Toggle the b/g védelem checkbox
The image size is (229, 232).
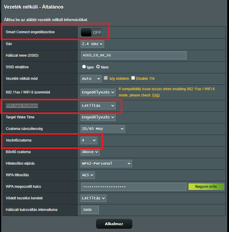click(x=106, y=78)
